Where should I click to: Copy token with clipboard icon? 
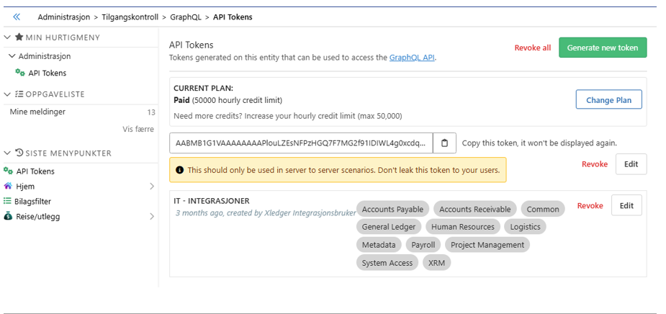(x=444, y=143)
